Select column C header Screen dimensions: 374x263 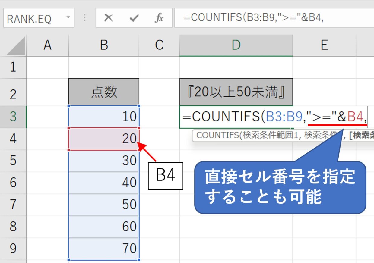(159, 45)
